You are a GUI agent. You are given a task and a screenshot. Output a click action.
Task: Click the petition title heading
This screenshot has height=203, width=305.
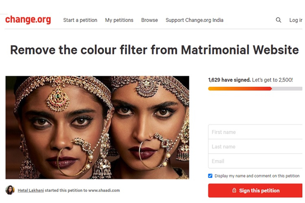point(154,50)
